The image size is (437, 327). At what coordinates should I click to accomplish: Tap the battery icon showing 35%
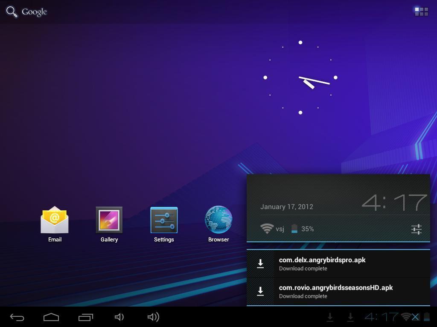[x=294, y=229]
